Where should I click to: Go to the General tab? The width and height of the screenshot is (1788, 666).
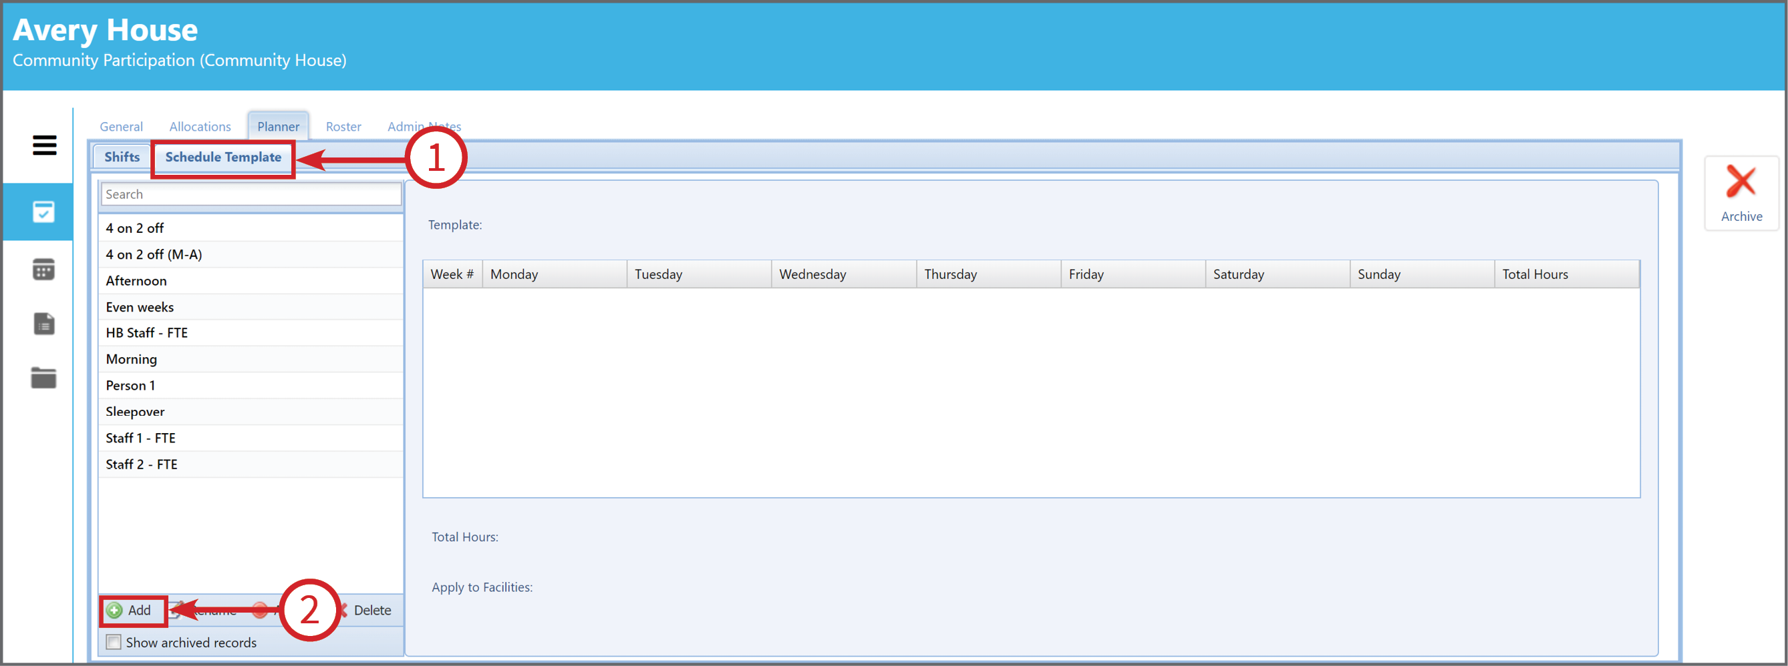(121, 127)
